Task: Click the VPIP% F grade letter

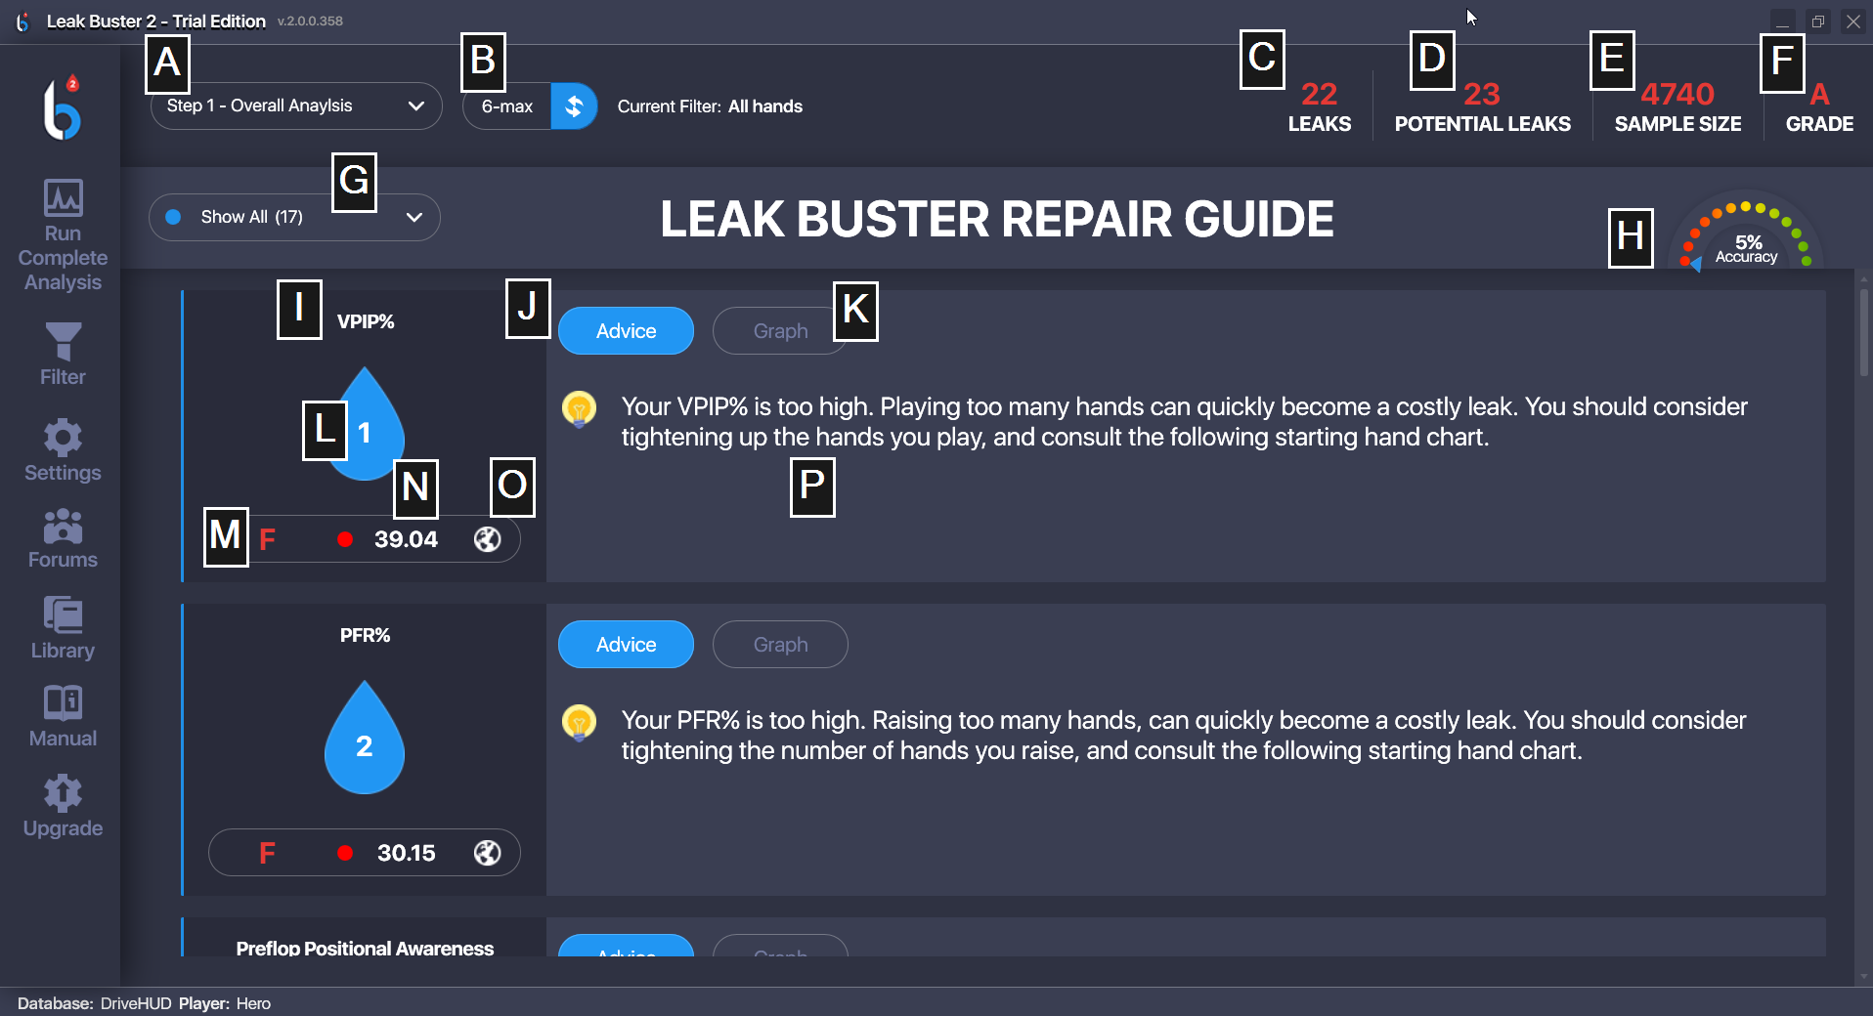Action: [x=267, y=539]
